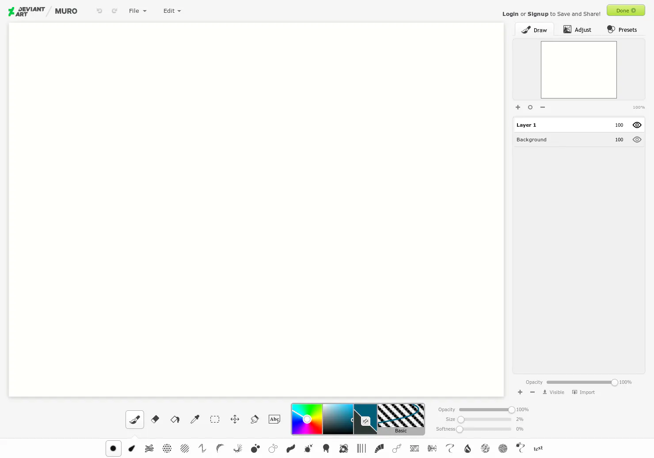Click the navigator canvas thumbnail
This screenshot has height=458, width=654.
pyautogui.click(x=579, y=70)
